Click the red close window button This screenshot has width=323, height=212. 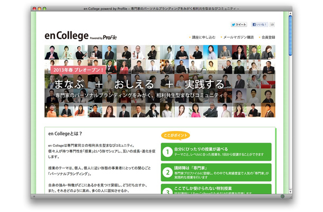click(x=34, y=8)
